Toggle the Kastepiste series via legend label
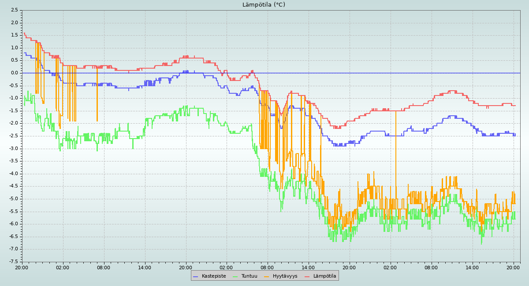Screen dimensions: 529x286 (214, 276)
